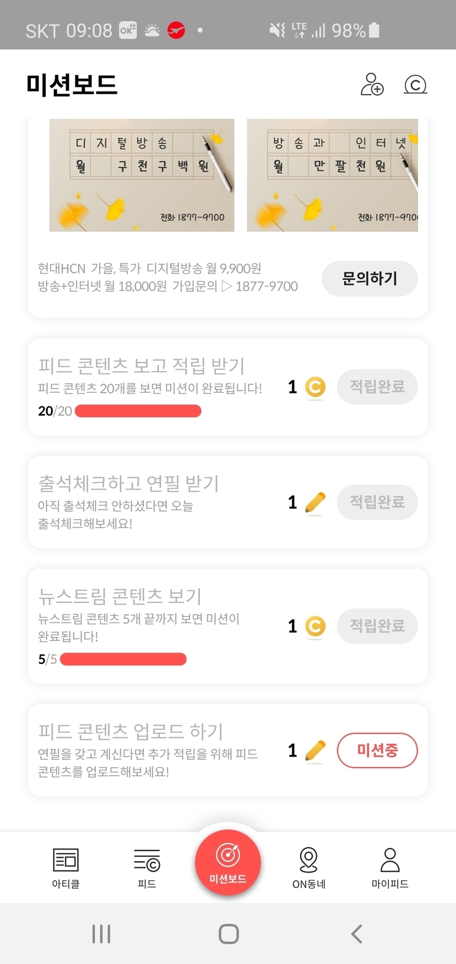Screen dimensions: 456x964
Task: Open the 방송과 인터넷 ad image
Action: click(332, 175)
